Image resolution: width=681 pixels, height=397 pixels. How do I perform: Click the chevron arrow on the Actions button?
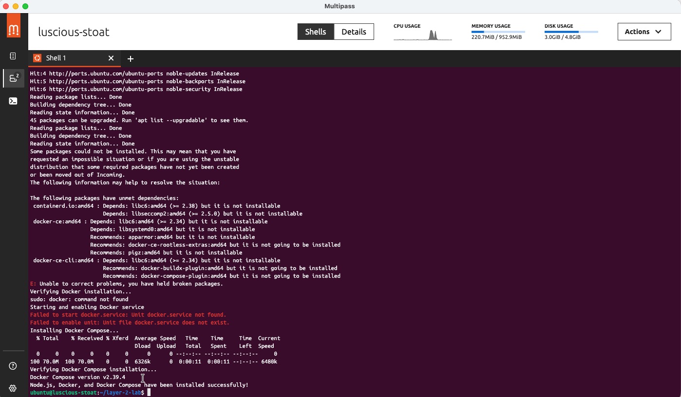658,32
